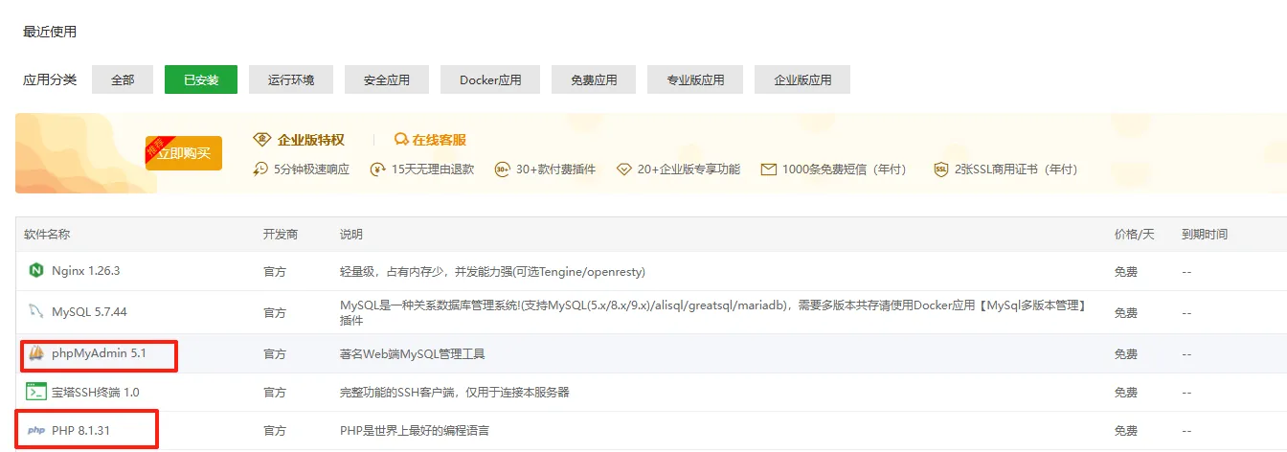
Task: Click description 著名Web端MySQL管理工具
Action: pos(413,353)
